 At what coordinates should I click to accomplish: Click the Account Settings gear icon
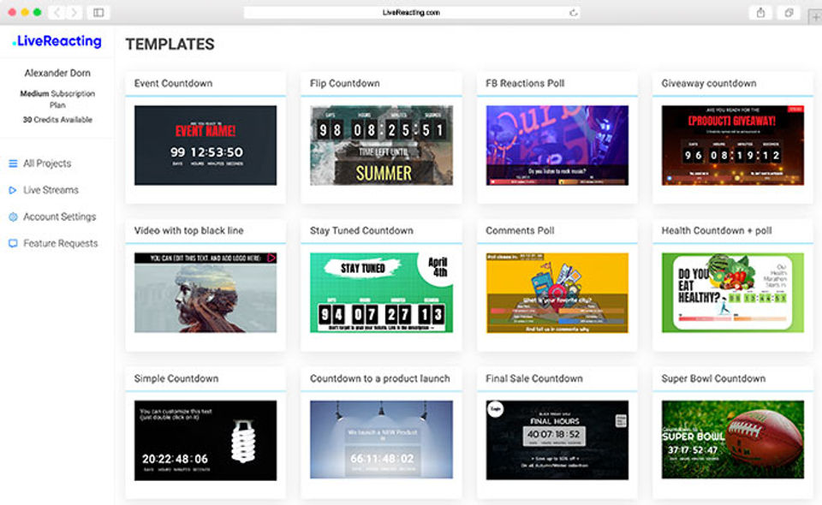(13, 217)
